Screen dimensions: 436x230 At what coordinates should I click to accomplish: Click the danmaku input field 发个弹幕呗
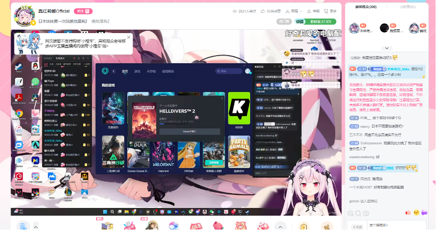pos(397,225)
